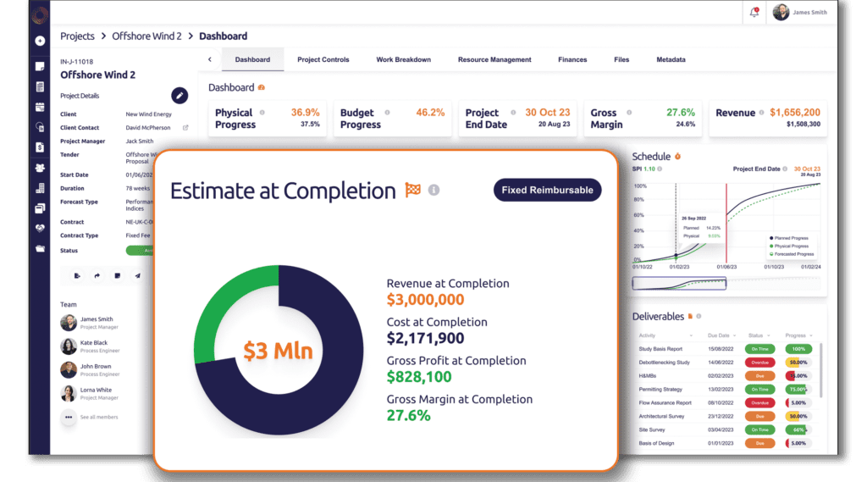The width and height of the screenshot is (867, 482).
Task: Click the team members icon in sidebar
Action: pos(40,168)
